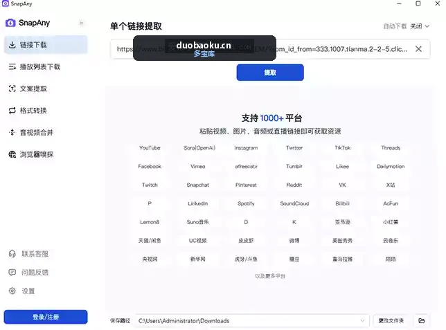Screen dimensions: 446x330
Task: Click the Reddit platform label
Action: pos(294,185)
